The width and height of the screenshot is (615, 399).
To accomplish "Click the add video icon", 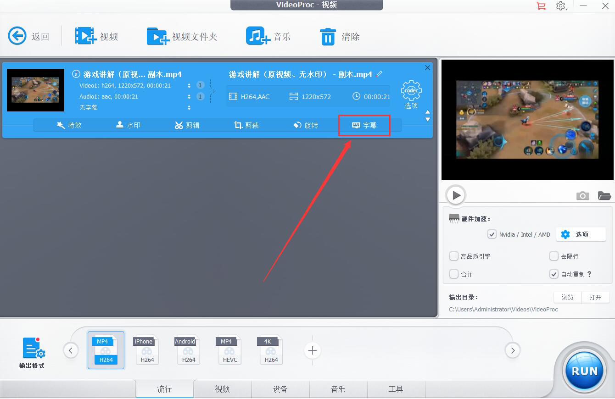I will click(x=85, y=36).
